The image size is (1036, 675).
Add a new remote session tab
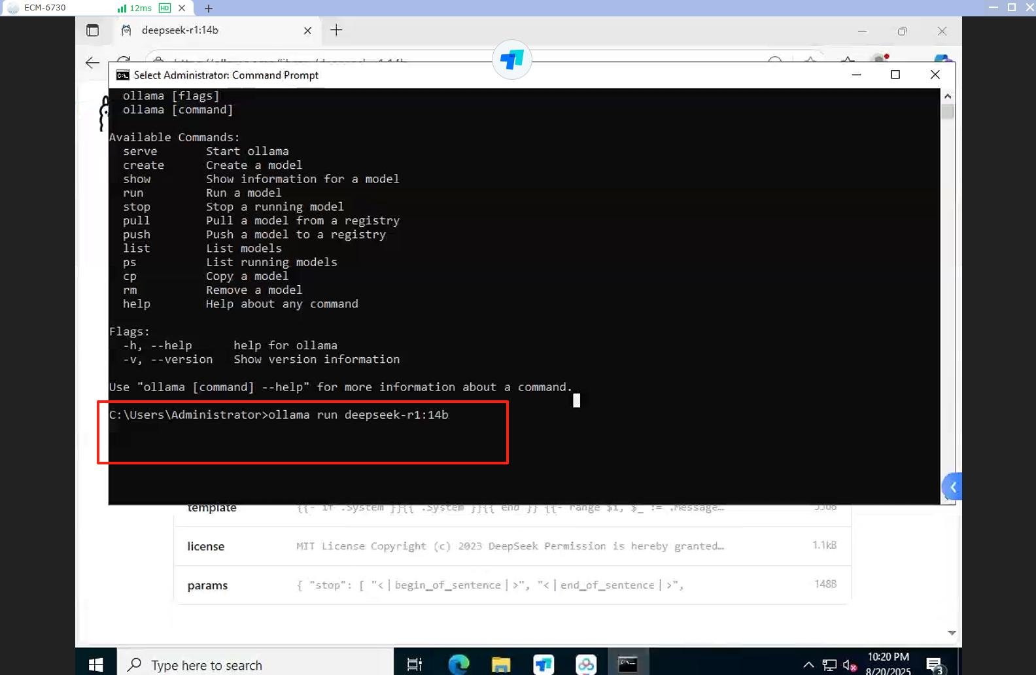pyautogui.click(x=208, y=9)
